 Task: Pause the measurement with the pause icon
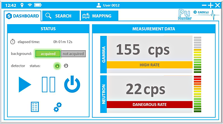[49, 85]
